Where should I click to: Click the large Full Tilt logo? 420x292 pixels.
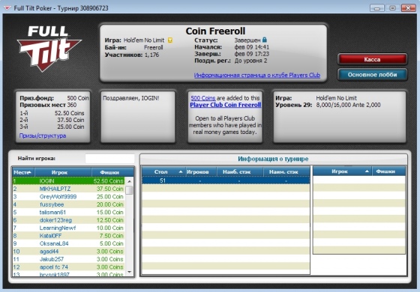pyautogui.click(x=49, y=49)
